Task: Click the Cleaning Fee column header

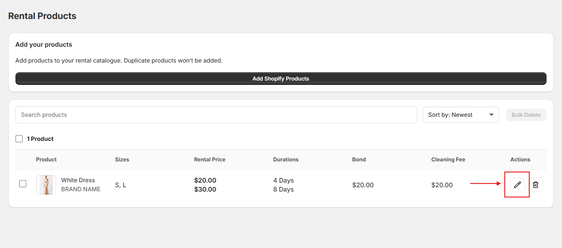Action: [x=448, y=160]
